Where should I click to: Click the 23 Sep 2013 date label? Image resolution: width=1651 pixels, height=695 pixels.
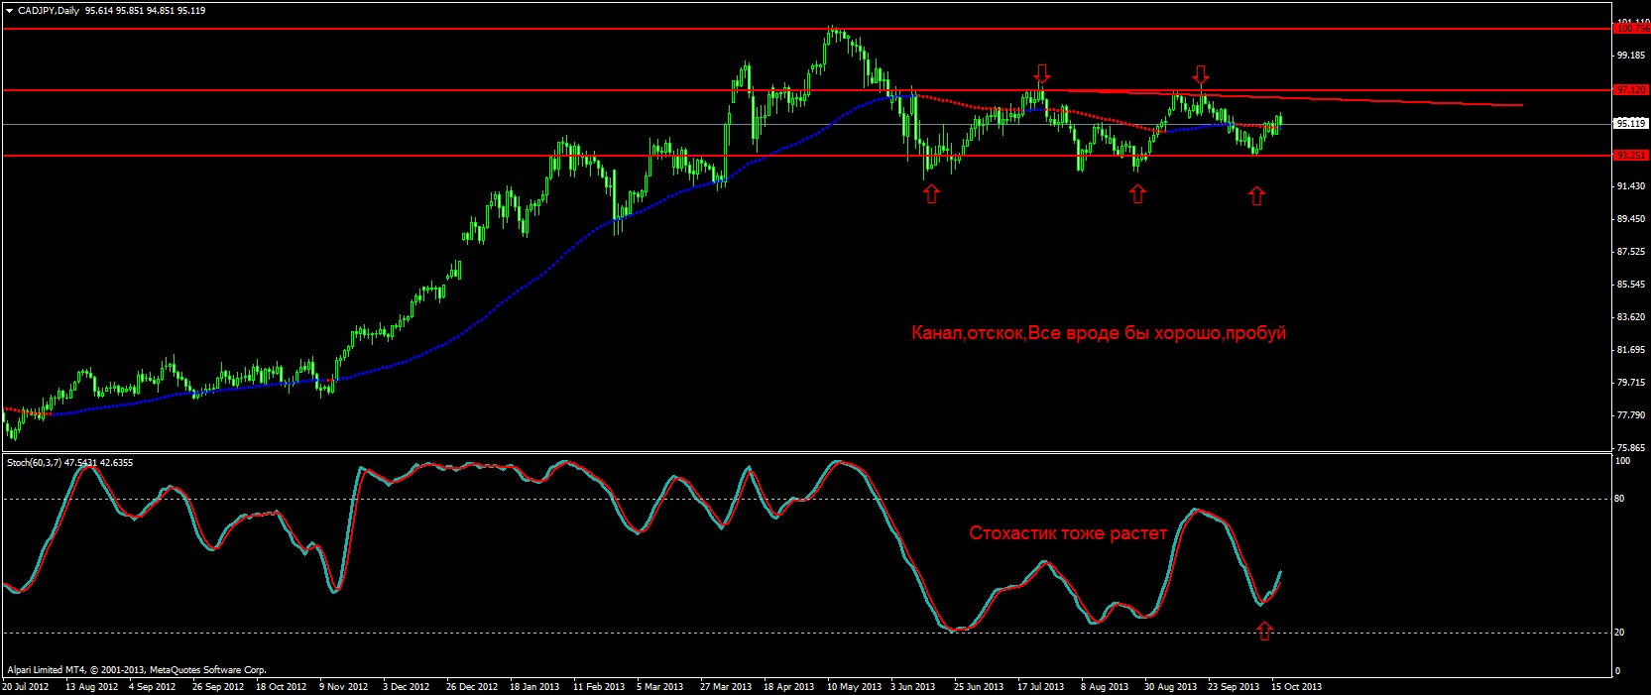point(1234,687)
